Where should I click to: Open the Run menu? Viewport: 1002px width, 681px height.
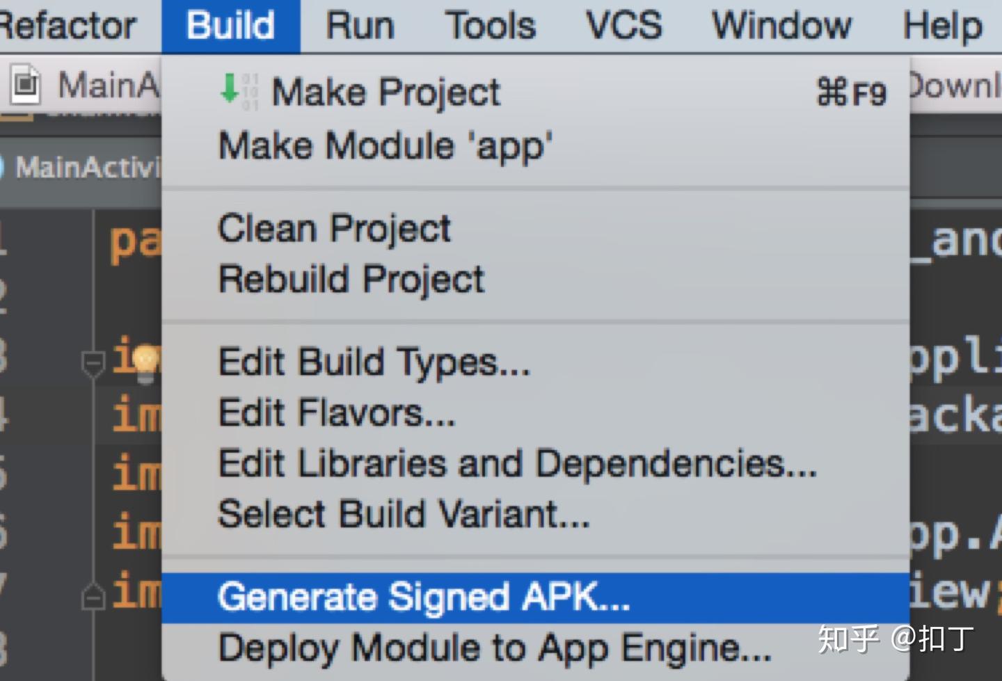(x=360, y=26)
